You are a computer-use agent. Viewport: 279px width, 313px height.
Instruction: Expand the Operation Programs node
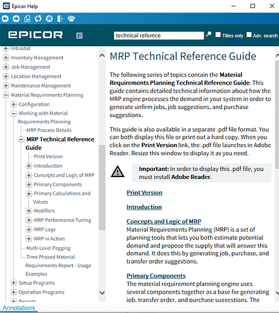pyautogui.click(x=14, y=292)
